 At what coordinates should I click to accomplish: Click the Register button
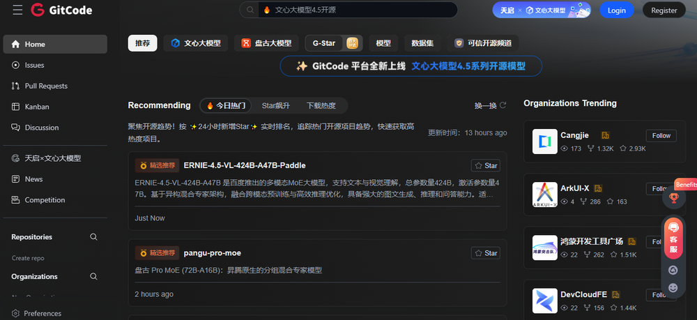tap(664, 10)
